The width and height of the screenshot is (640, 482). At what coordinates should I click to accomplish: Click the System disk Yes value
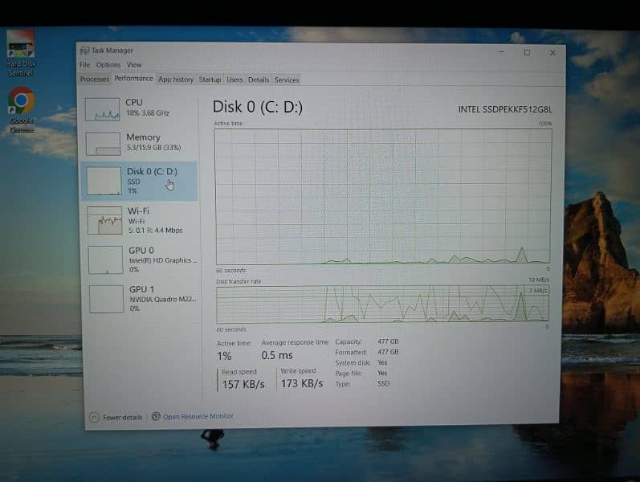click(x=382, y=362)
